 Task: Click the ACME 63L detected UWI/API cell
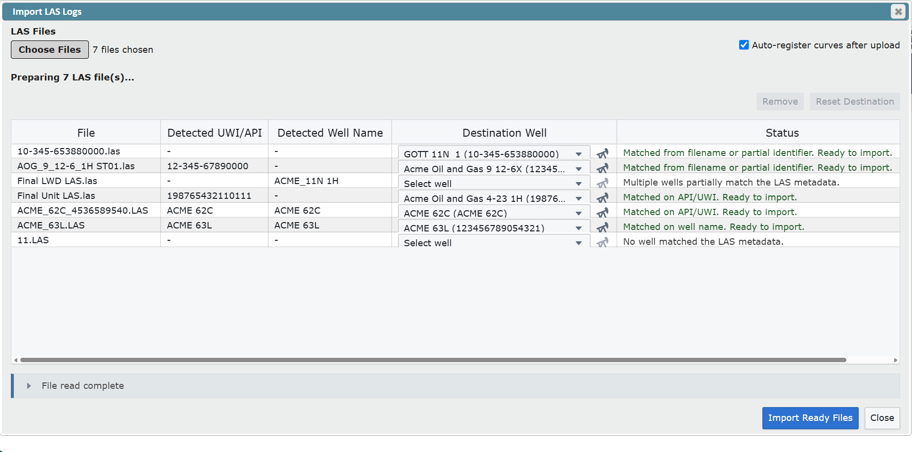tap(214, 226)
